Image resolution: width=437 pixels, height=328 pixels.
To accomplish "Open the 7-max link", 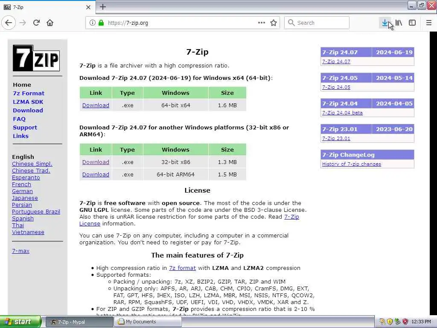I will point(20,251).
